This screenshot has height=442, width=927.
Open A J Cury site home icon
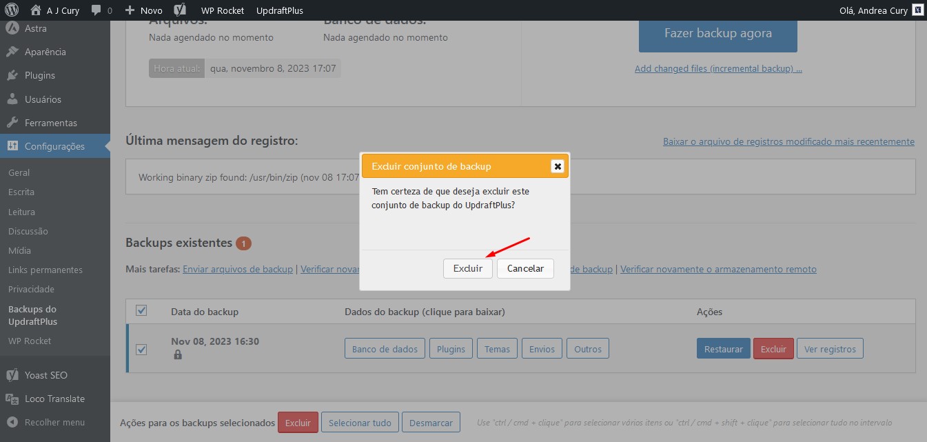pos(36,10)
